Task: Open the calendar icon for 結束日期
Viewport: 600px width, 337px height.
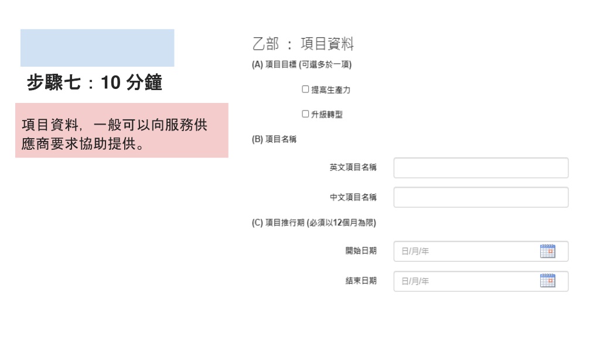Action: (x=547, y=281)
